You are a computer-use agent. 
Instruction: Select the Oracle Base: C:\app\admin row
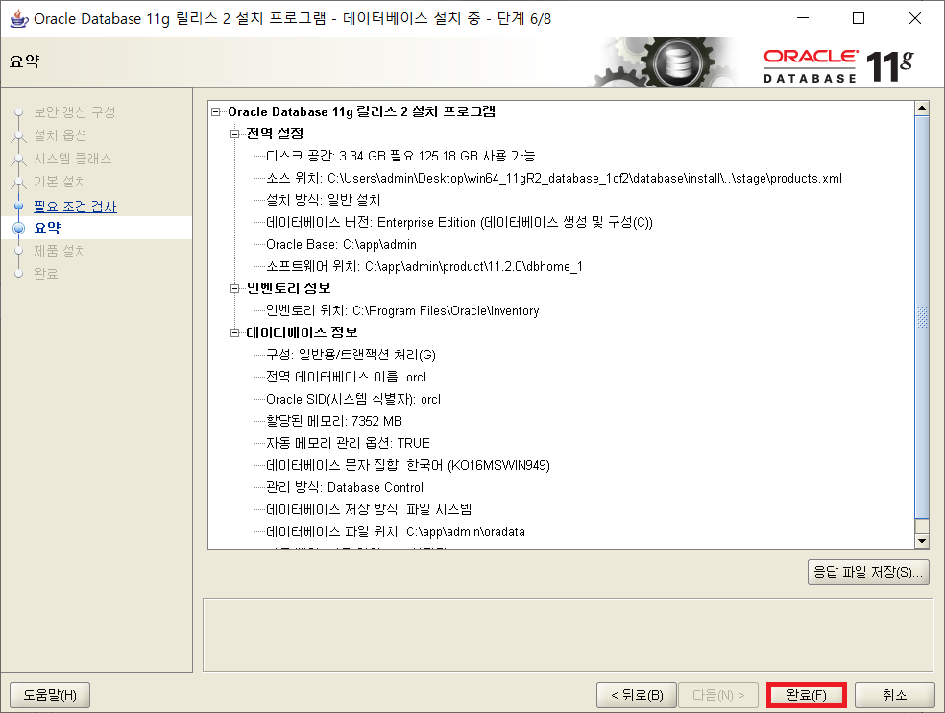point(341,245)
